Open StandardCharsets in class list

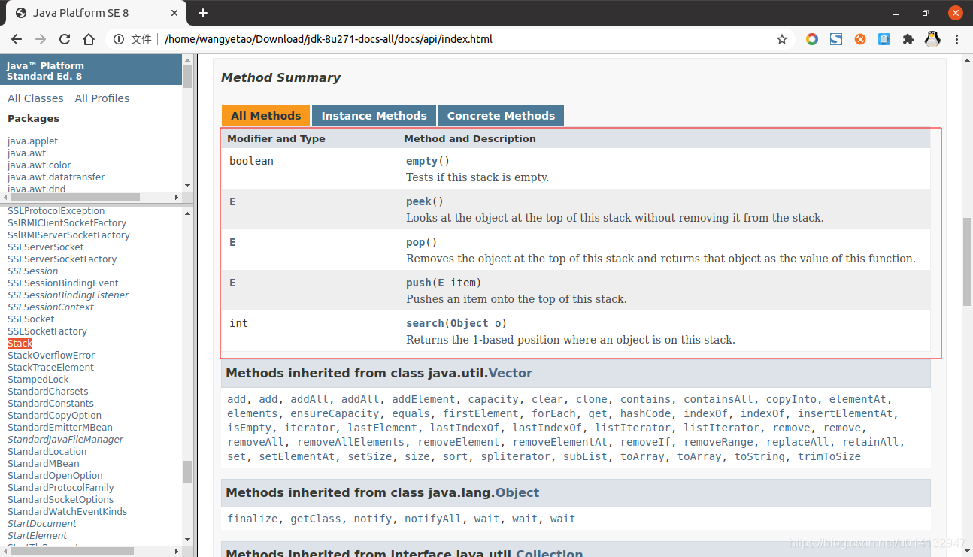(47, 391)
